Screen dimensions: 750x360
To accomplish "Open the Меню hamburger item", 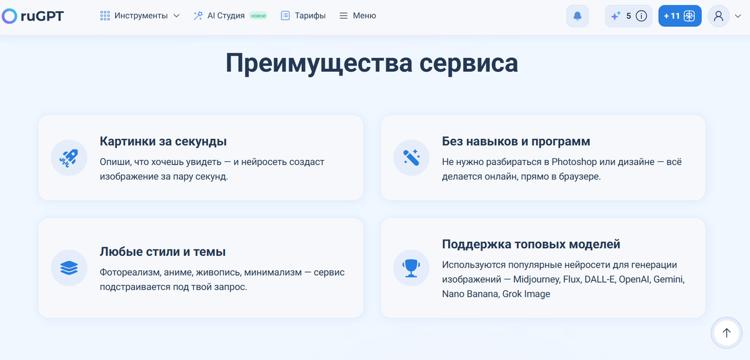I will point(357,16).
